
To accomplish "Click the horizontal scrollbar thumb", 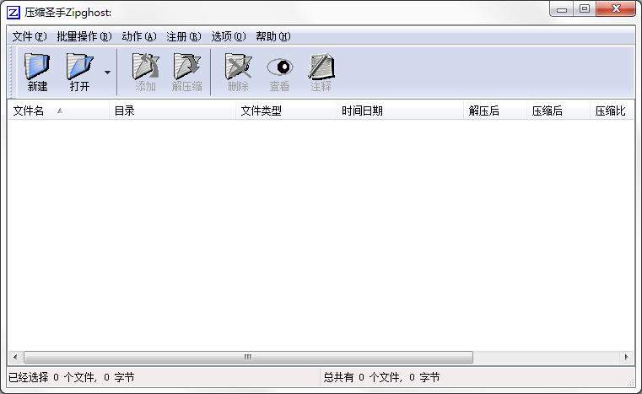I will click(248, 357).
